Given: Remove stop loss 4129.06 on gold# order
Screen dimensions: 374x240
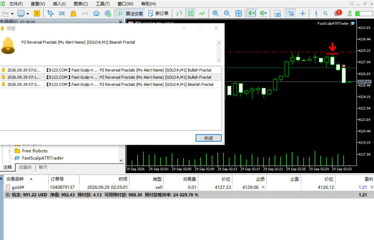Looking at the screenshot, I should click(x=263, y=187).
